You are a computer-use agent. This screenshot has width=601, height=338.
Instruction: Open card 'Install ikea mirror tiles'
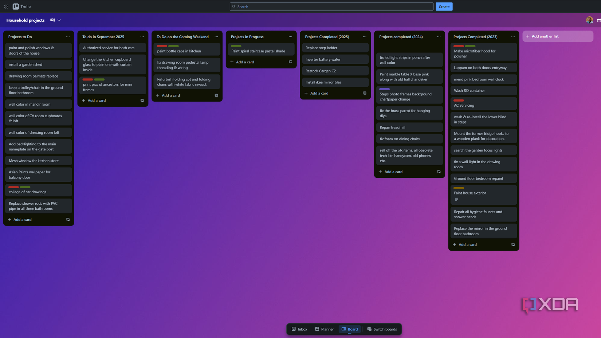[x=335, y=82]
